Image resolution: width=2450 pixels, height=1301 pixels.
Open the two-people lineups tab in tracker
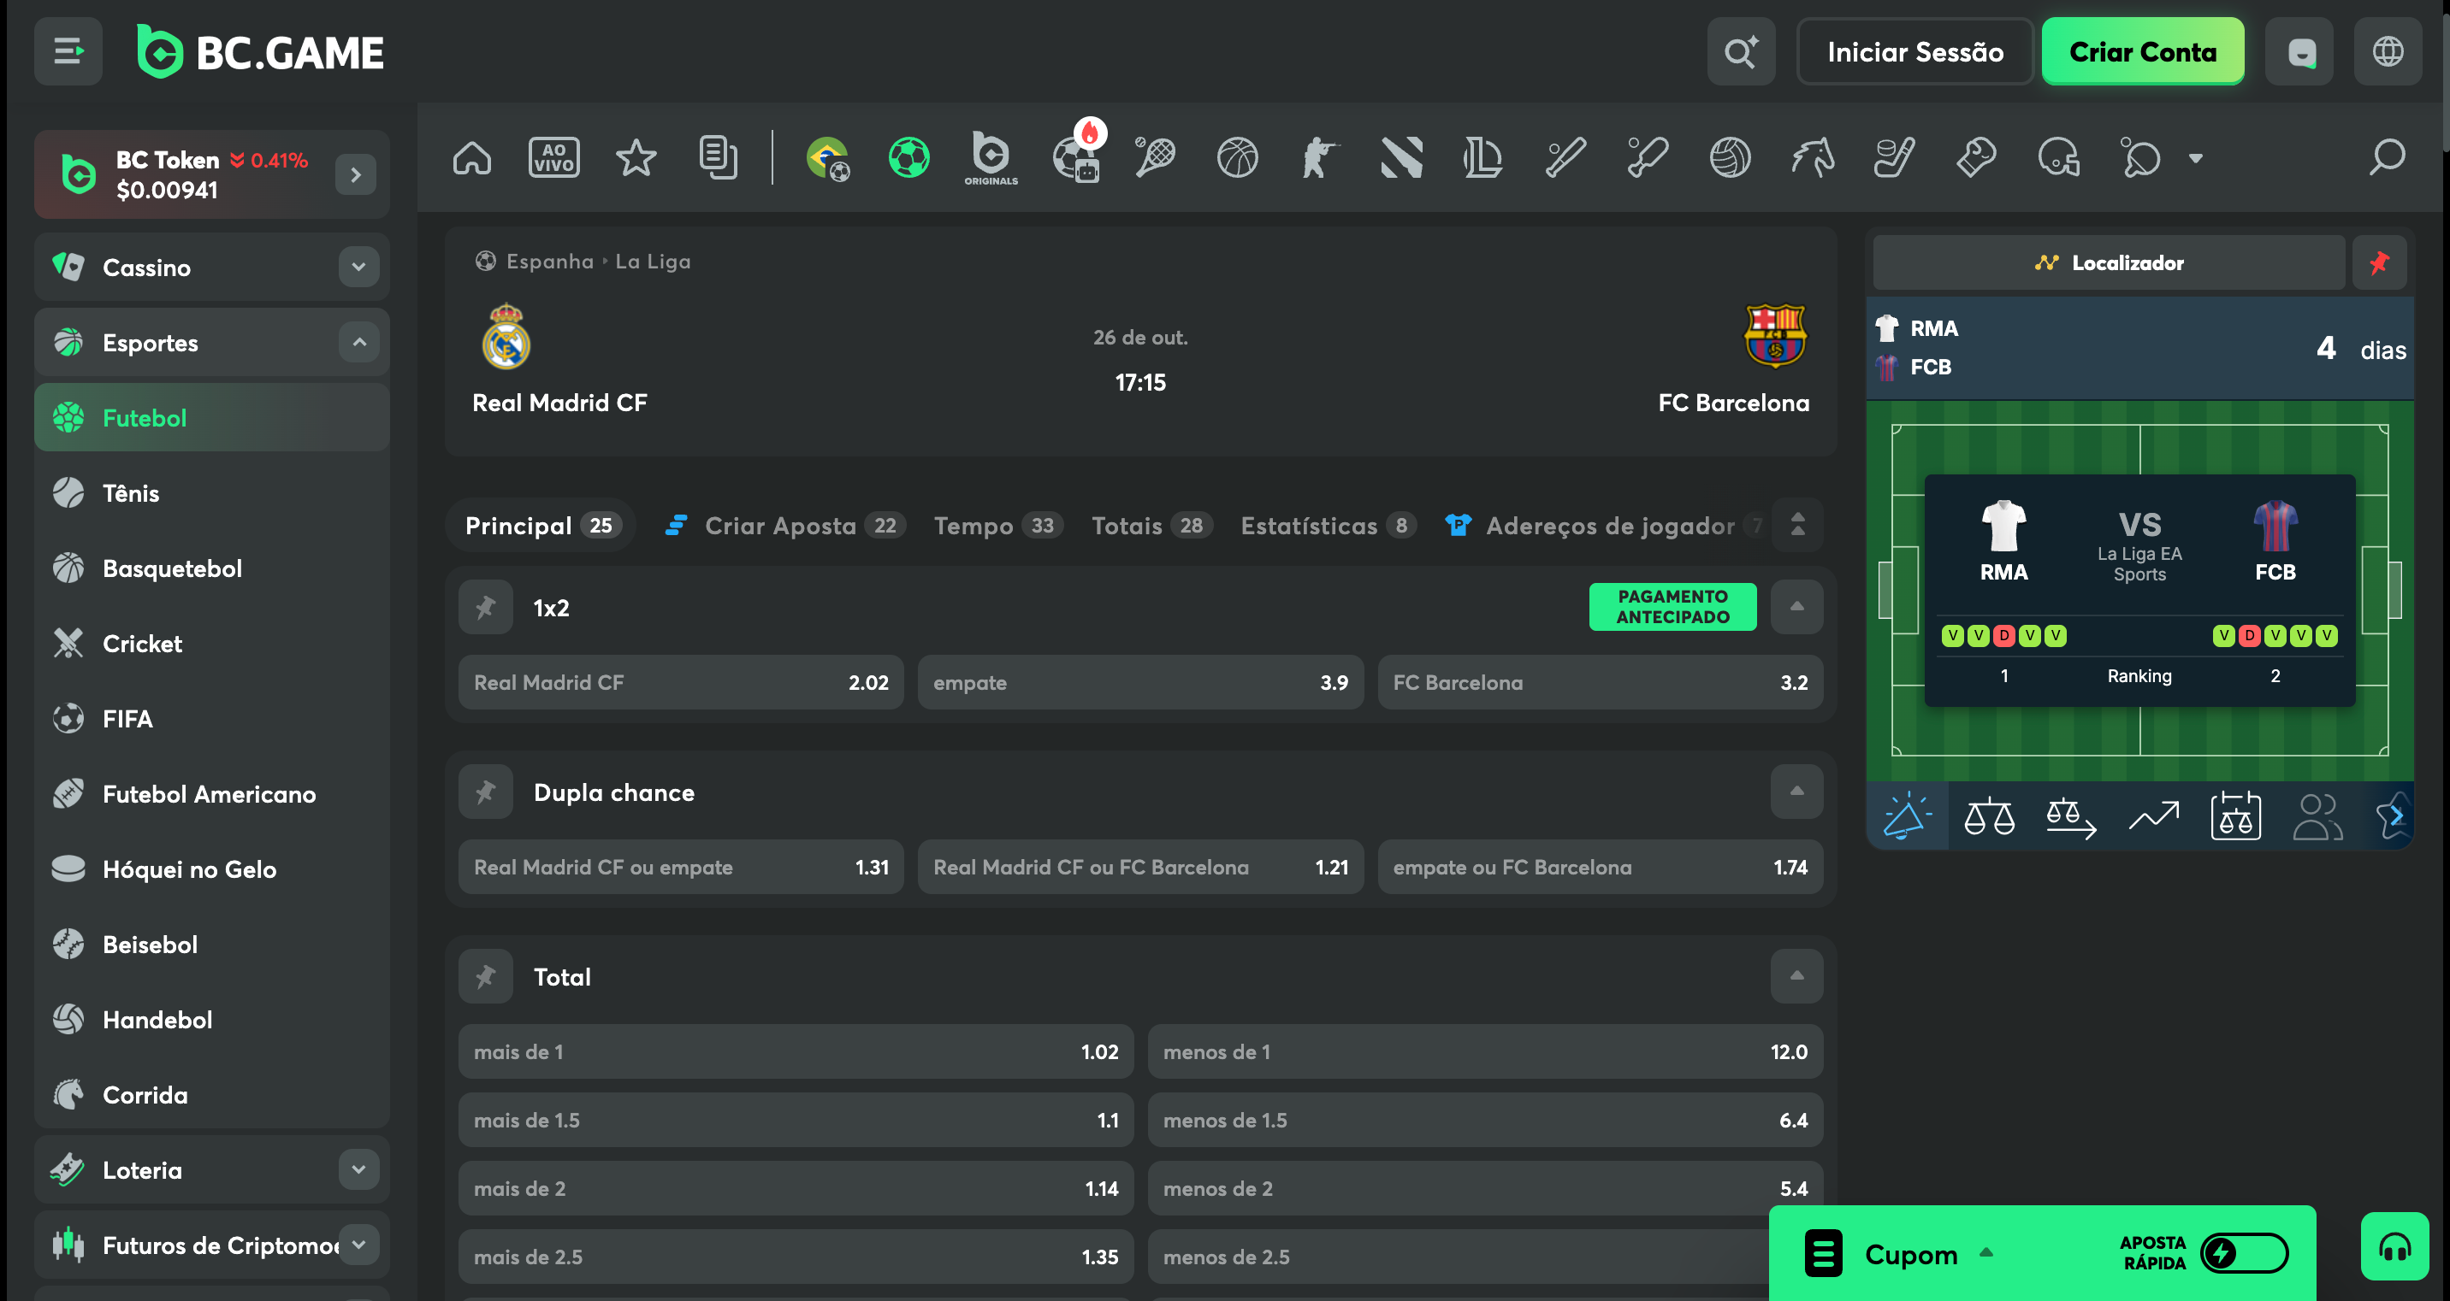pos(2317,816)
